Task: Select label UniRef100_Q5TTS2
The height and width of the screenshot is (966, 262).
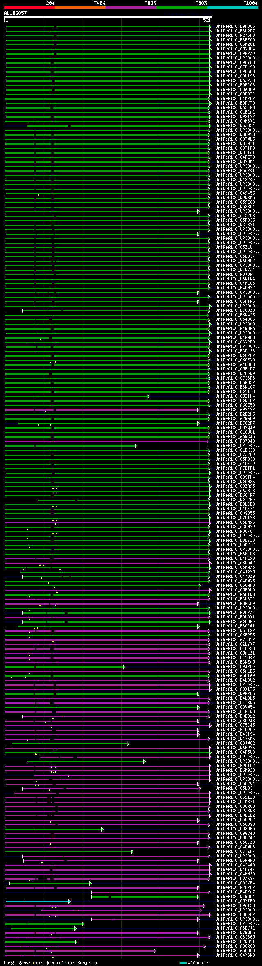Action: (x=235, y=630)
